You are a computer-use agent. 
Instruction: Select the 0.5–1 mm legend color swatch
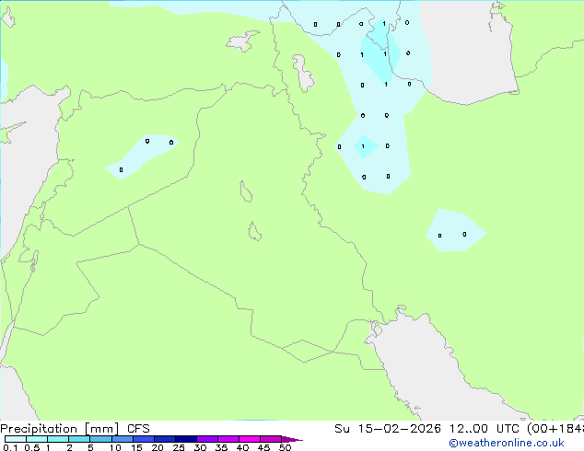[x=37, y=439]
